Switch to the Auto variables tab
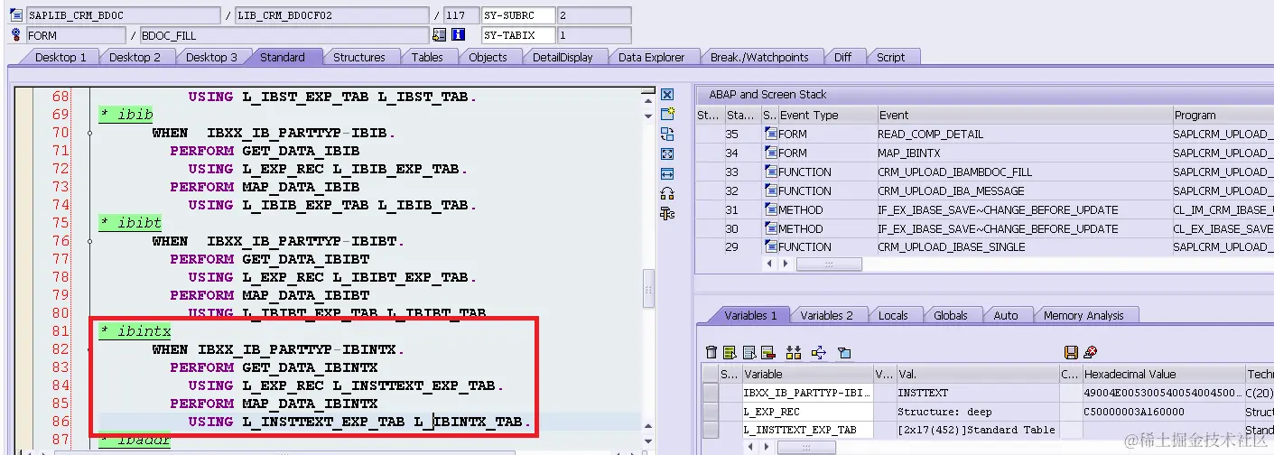Screen dimensions: 1274x455 (1005, 315)
